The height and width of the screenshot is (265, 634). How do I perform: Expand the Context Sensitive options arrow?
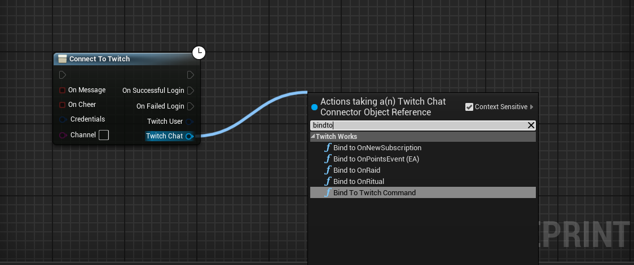[x=532, y=107]
